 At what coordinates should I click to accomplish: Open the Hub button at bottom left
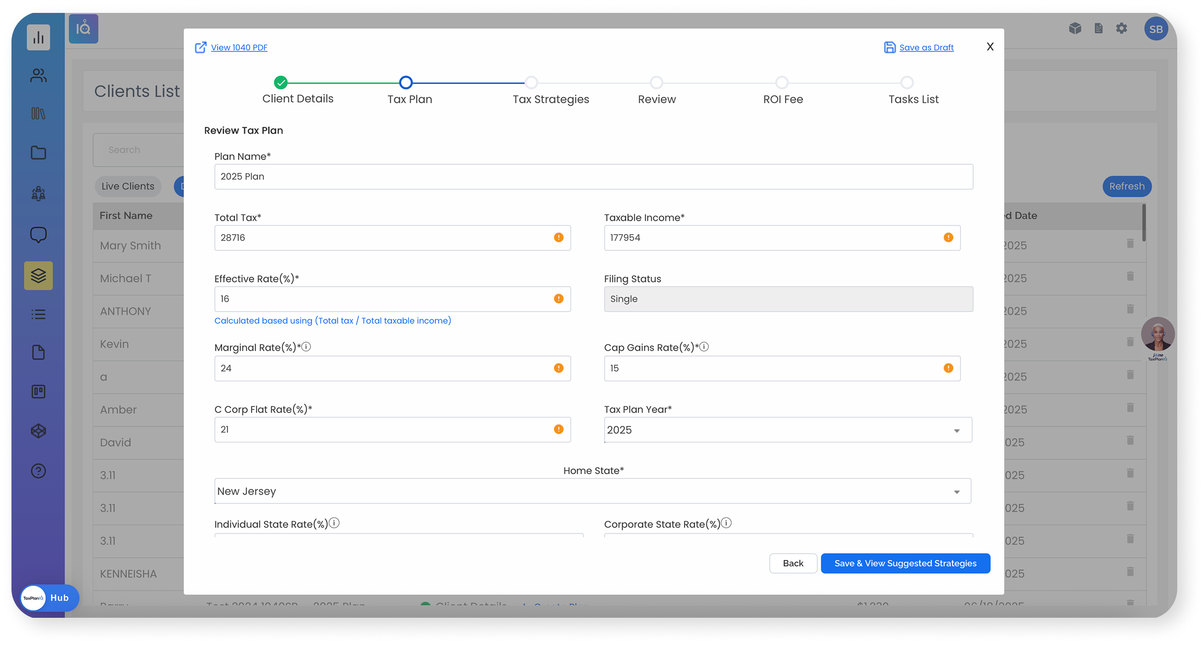[x=50, y=598]
